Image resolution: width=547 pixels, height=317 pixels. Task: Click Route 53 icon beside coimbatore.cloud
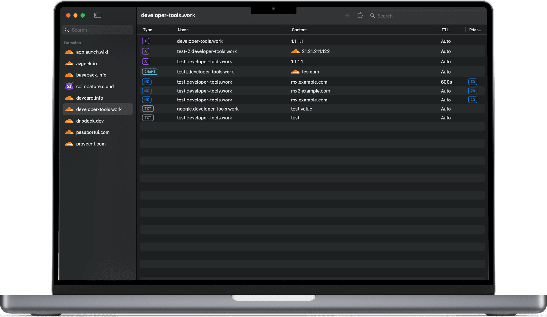pos(69,86)
